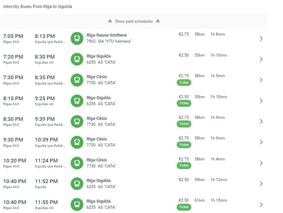Click bus icon for 7:05 PM Rīga-Rauna-Smiltene
This screenshot has width=283, height=213.
(x=77, y=38)
